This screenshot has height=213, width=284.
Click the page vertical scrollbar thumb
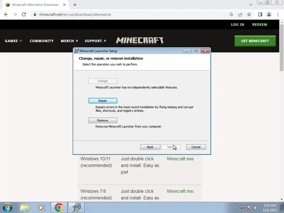click(282, 47)
